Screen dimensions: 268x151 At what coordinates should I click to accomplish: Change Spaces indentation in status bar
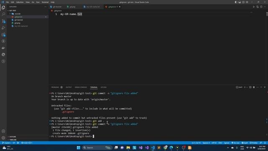coord(206,143)
